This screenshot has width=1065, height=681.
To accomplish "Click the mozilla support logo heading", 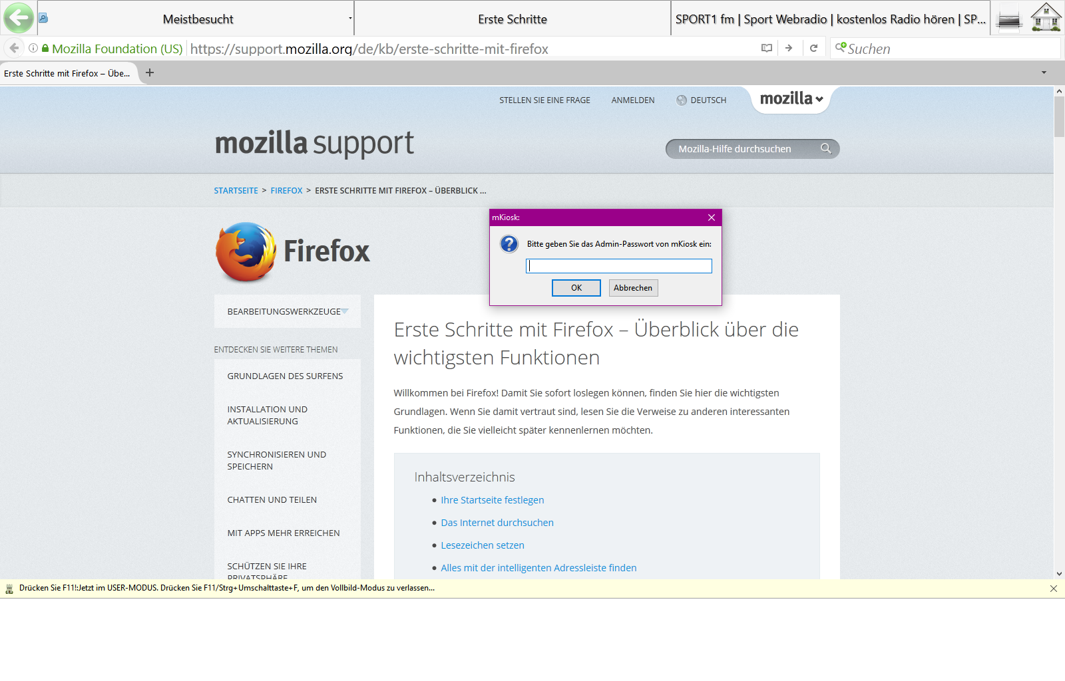I will [x=314, y=144].
